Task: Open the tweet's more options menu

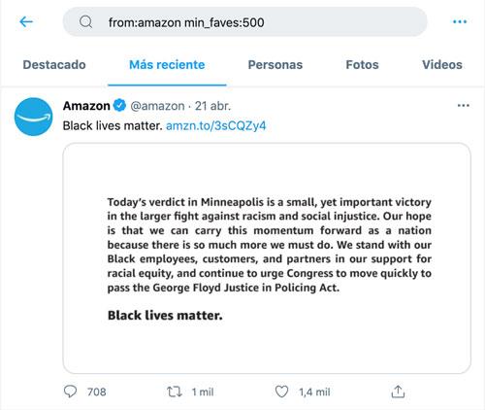Action: (464, 106)
